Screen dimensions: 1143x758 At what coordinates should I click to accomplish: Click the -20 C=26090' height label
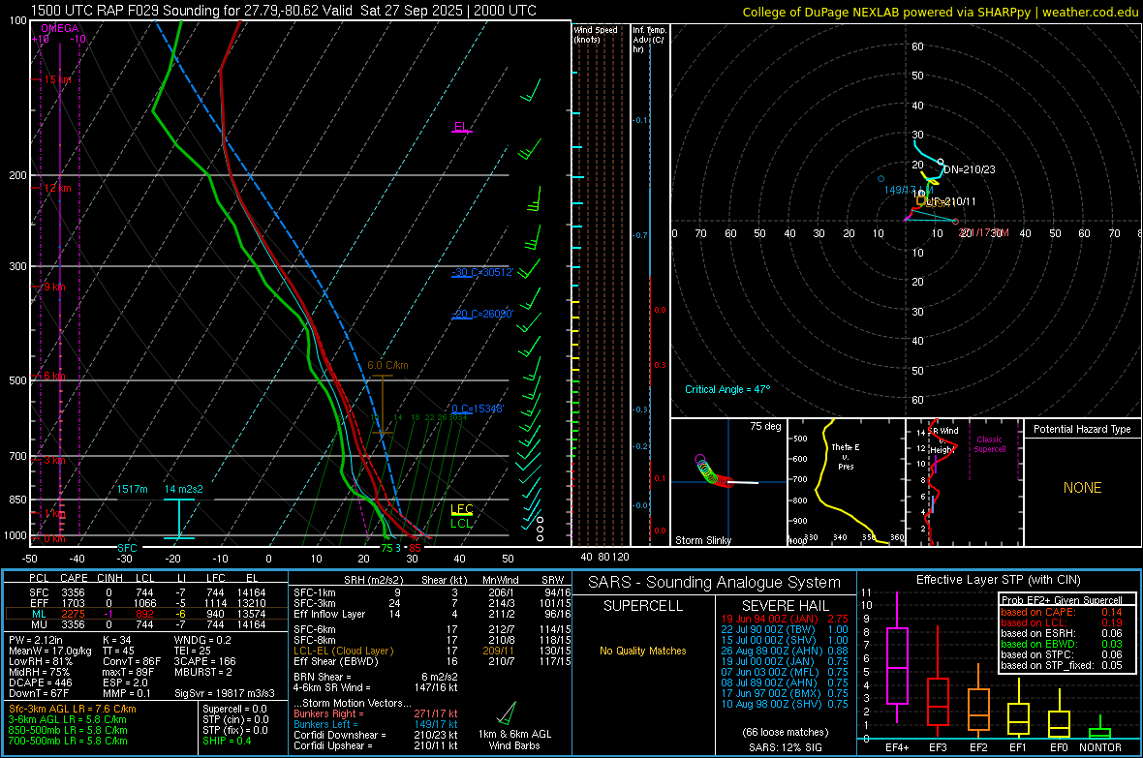[x=482, y=314]
